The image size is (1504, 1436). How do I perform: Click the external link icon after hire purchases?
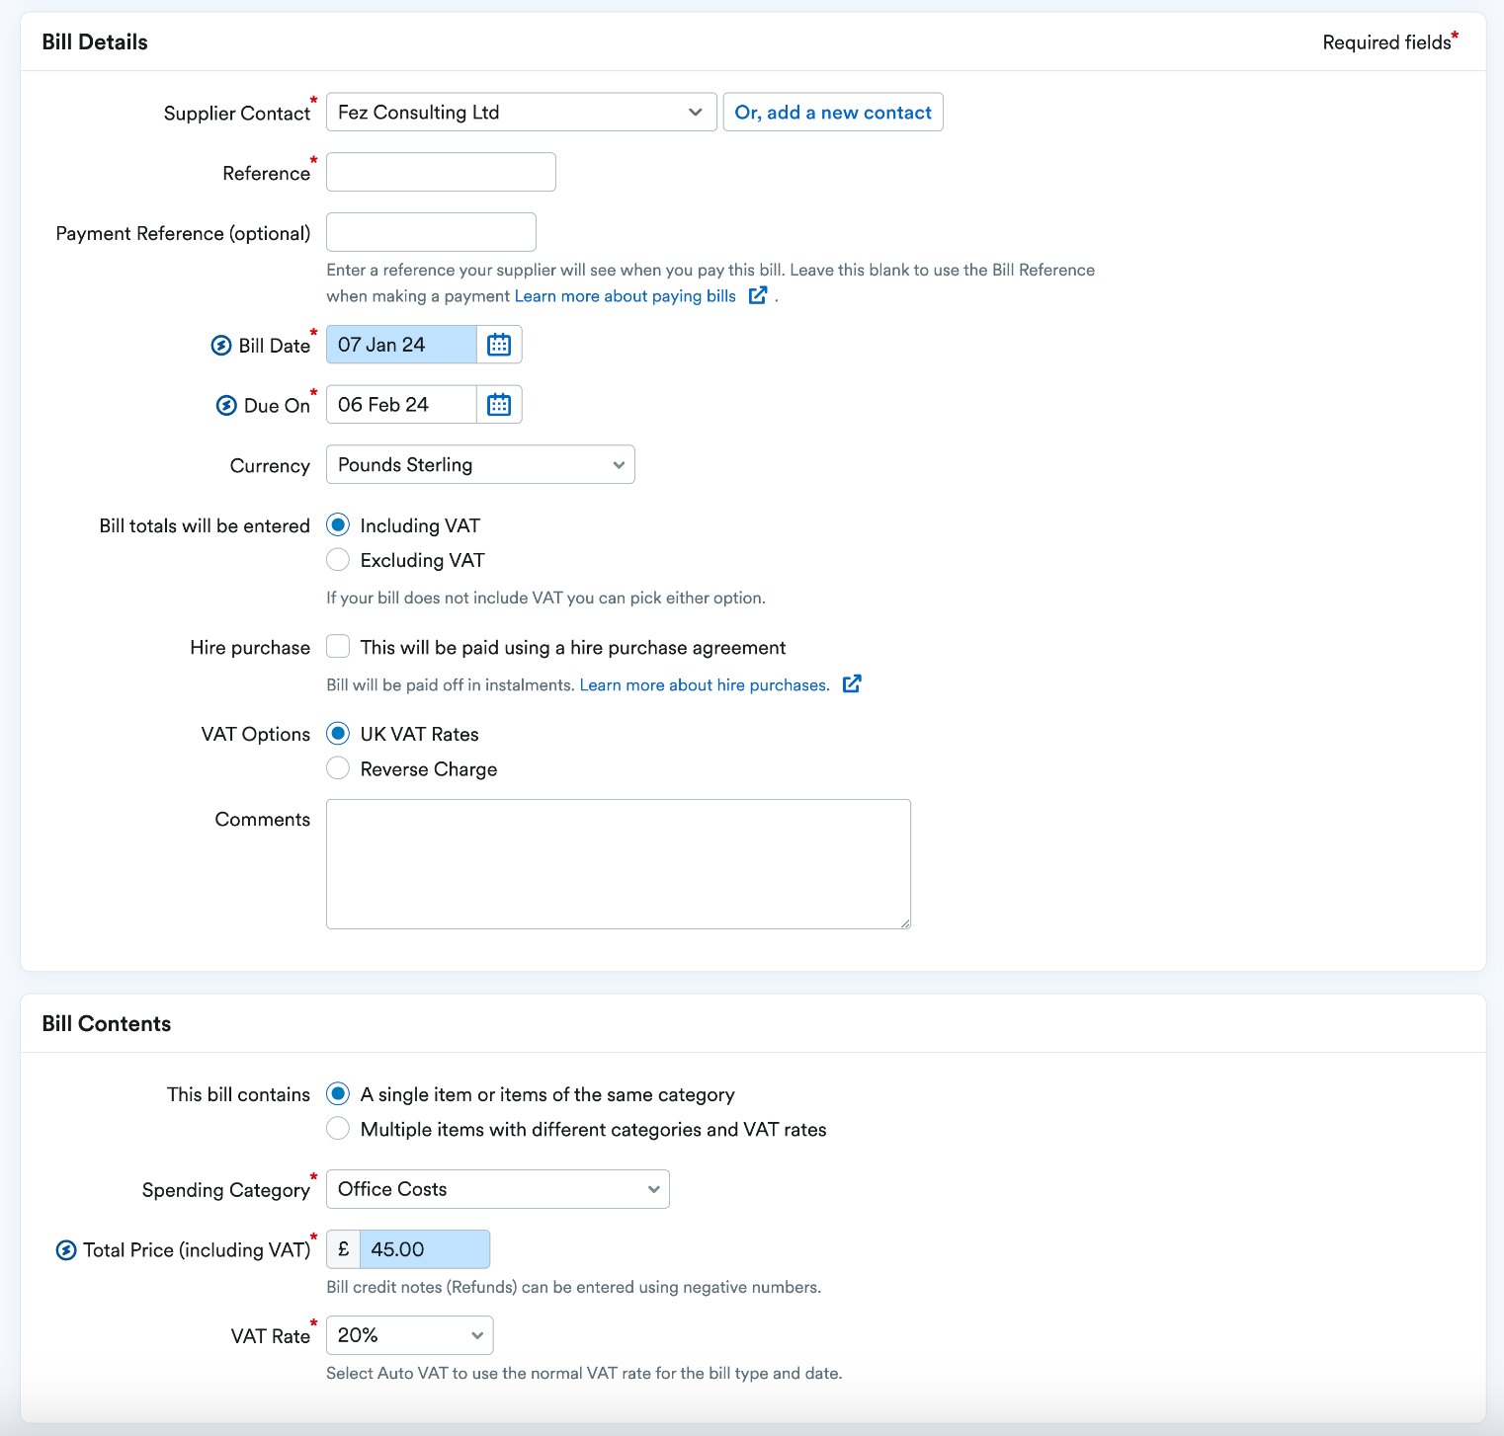pyautogui.click(x=851, y=683)
